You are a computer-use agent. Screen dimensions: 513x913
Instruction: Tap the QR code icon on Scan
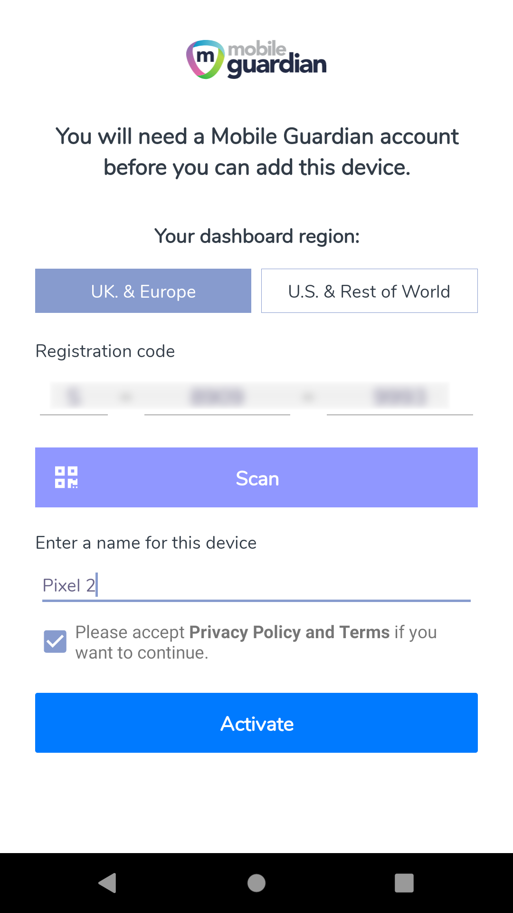pos(66,477)
